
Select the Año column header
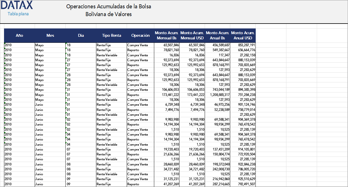tap(19, 36)
